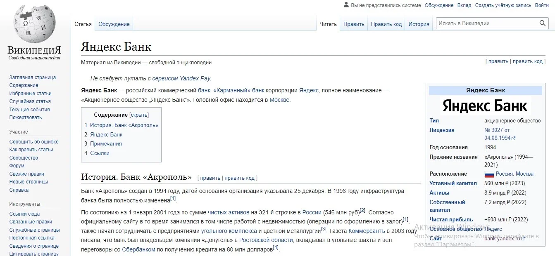The height and width of the screenshot is (256, 555).
Task: Follow the 'Коммерсантъ' link in text
Action: [367, 231]
